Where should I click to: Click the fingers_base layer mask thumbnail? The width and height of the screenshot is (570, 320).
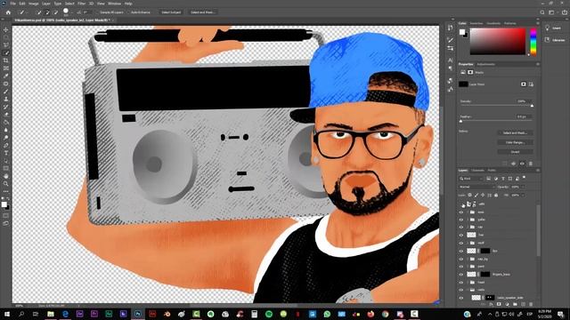pos(485,275)
